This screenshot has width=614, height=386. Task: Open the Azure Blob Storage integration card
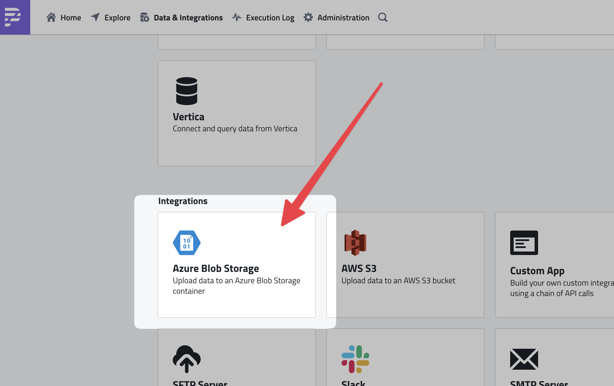pyautogui.click(x=236, y=265)
